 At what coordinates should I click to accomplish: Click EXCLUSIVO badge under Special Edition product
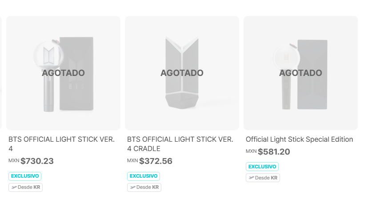[262, 167]
